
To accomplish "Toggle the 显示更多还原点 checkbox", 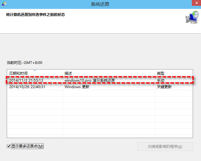I will click(x=9, y=146).
